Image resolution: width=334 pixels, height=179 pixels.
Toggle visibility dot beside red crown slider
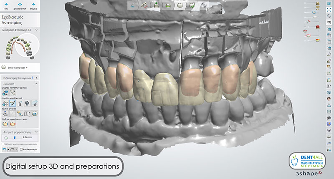pos(305,27)
